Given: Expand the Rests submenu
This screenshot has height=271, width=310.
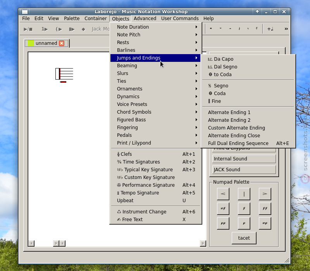Looking at the screenshot, I should click(156, 42).
